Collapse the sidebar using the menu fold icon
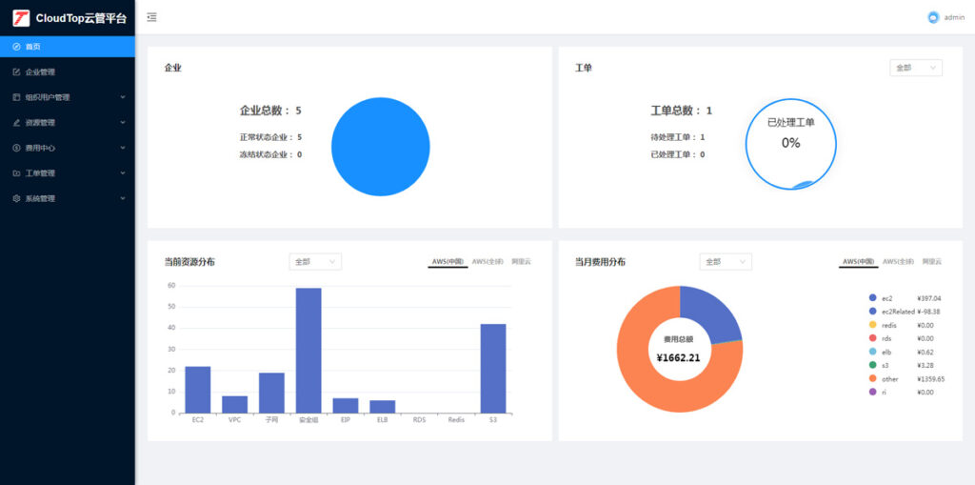This screenshot has width=975, height=485. tap(152, 17)
